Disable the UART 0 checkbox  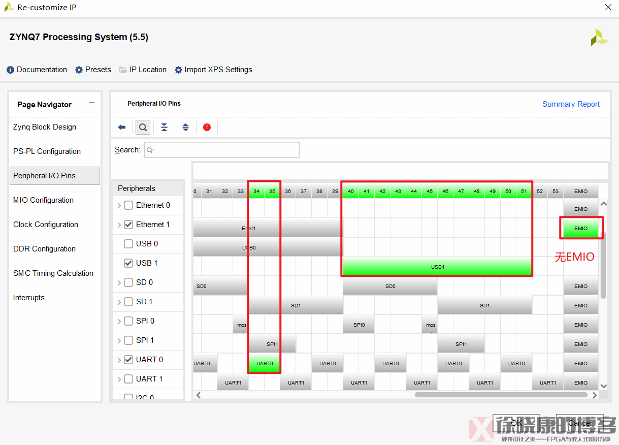[128, 360]
